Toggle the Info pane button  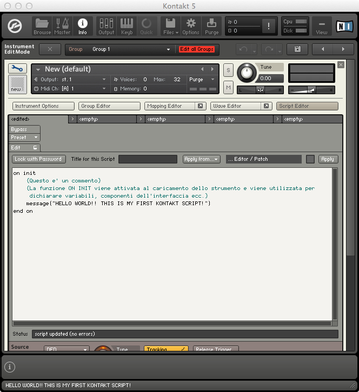[83, 26]
